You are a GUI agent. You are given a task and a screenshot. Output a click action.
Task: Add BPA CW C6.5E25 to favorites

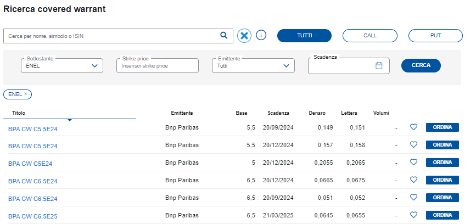pos(413,215)
